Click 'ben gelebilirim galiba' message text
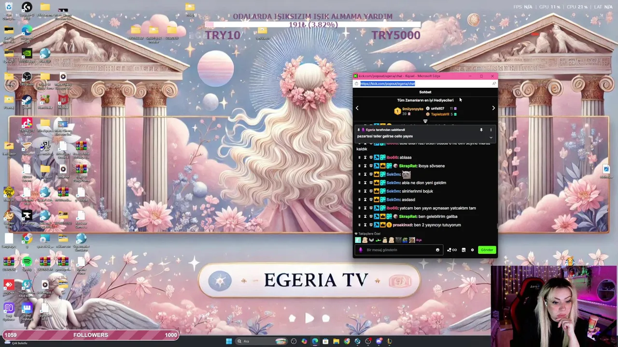This screenshot has width=618, height=347. coord(438,216)
